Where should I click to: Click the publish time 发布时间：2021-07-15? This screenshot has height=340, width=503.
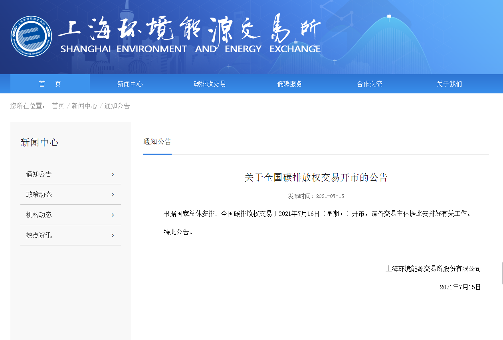(x=316, y=196)
